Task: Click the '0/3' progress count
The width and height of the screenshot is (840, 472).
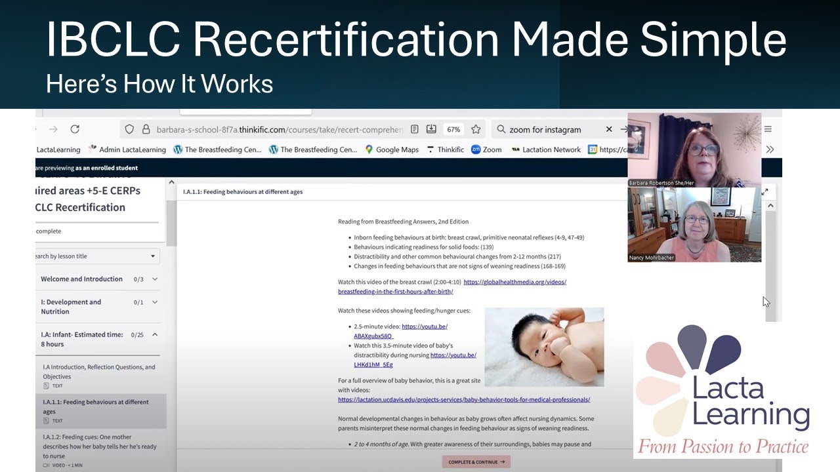Action: coord(138,279)
